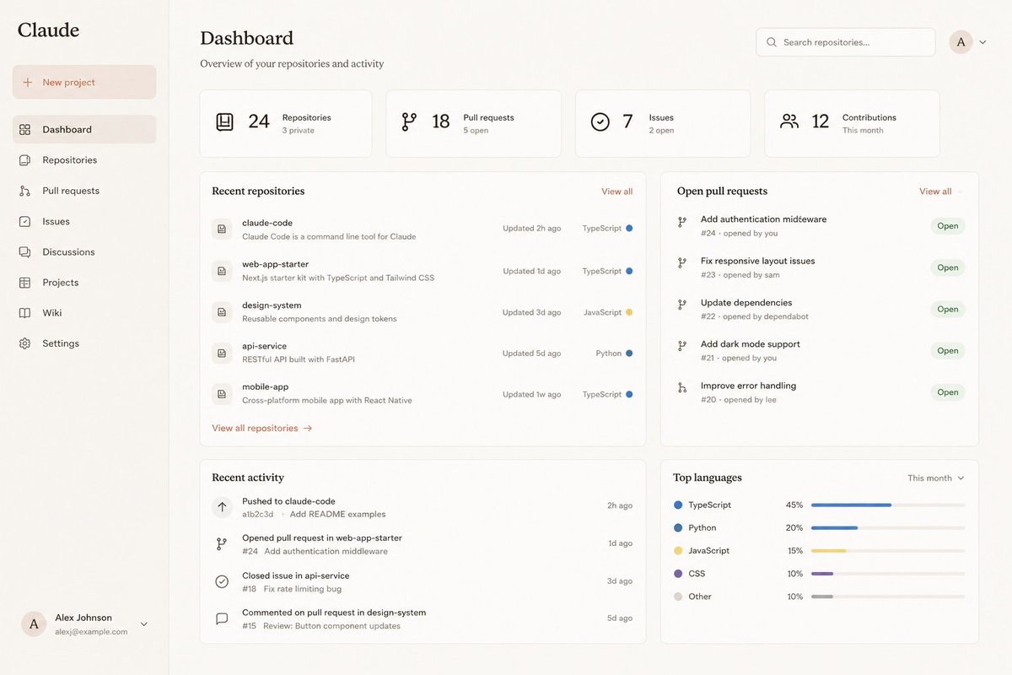Click the Pull requests branch icon in sidebar
The width and height of the screenshot is (1012, 675).
click(24, 191)
